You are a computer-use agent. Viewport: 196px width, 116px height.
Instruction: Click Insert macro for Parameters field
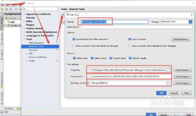point(183,77)
